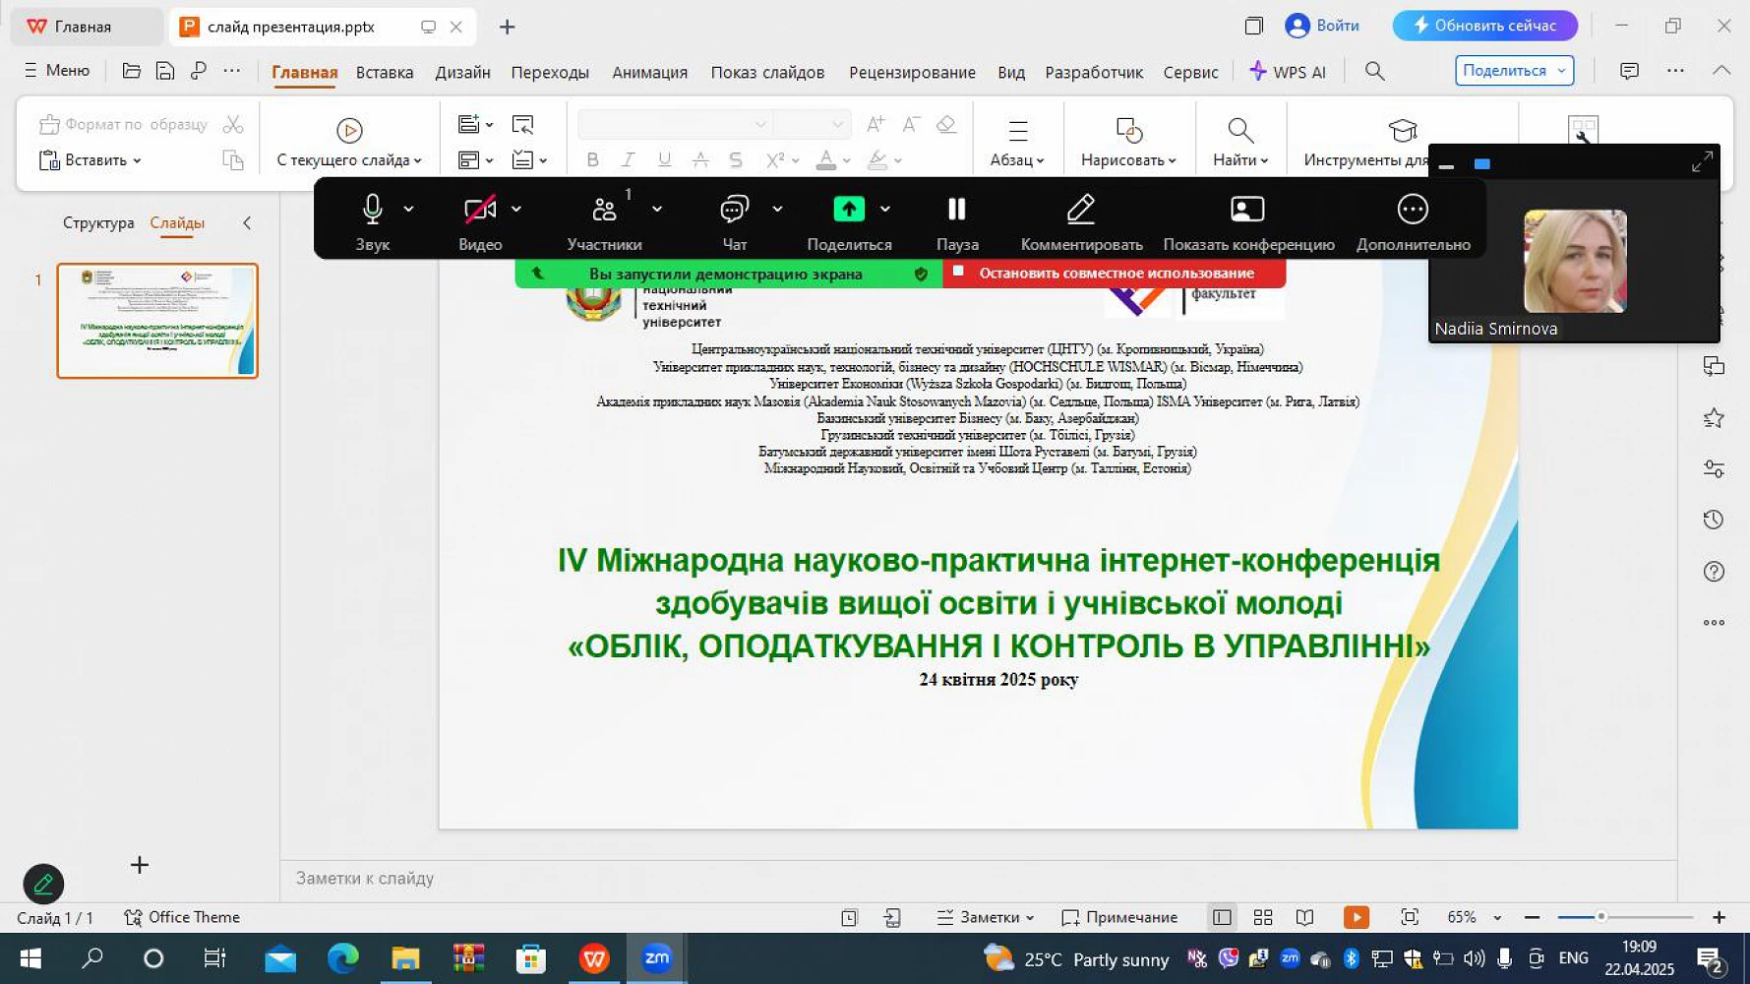Viewport: 1750px width, 984px height.
Task: Collapse the slides panel chevron
Action: pos(247,223)
